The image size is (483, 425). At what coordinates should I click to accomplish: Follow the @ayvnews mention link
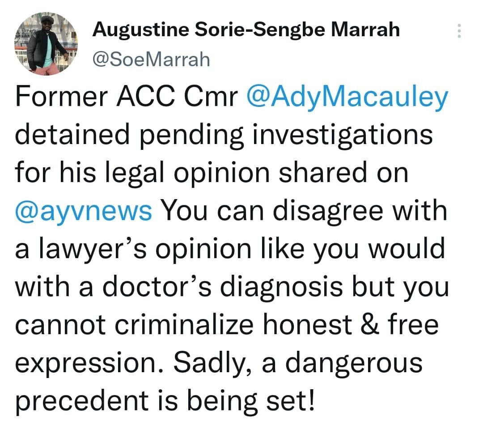tap(84, 210)
